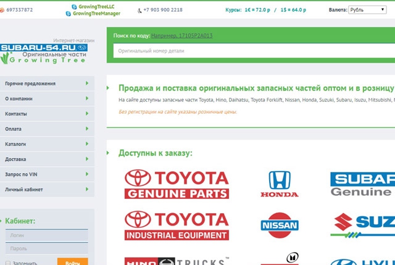Click arrow beside Оплата

click(x=87, y=128)
